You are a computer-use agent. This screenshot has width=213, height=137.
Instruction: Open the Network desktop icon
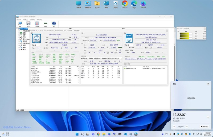[106, 5]
